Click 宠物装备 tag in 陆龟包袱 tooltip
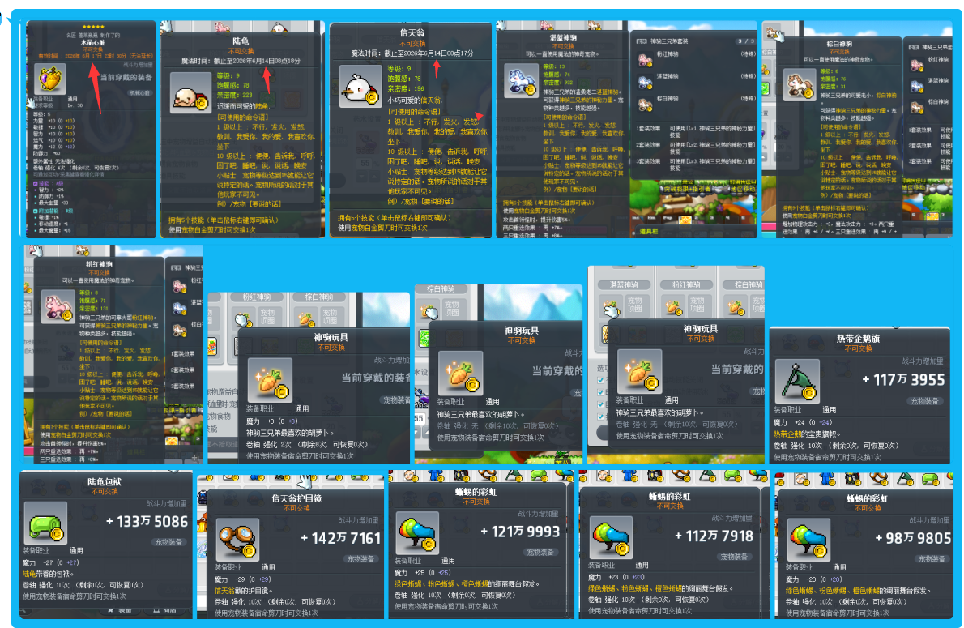This screenshot has width=964, height=628. point(168,542)
